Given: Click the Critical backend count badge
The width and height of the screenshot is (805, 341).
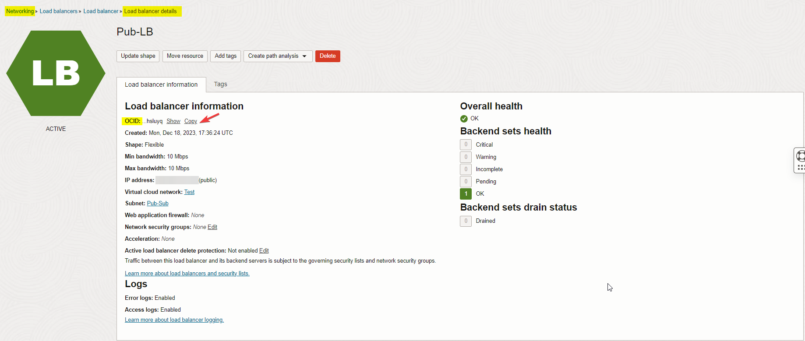Looking at the screenshot, I should tap(466, 145).
